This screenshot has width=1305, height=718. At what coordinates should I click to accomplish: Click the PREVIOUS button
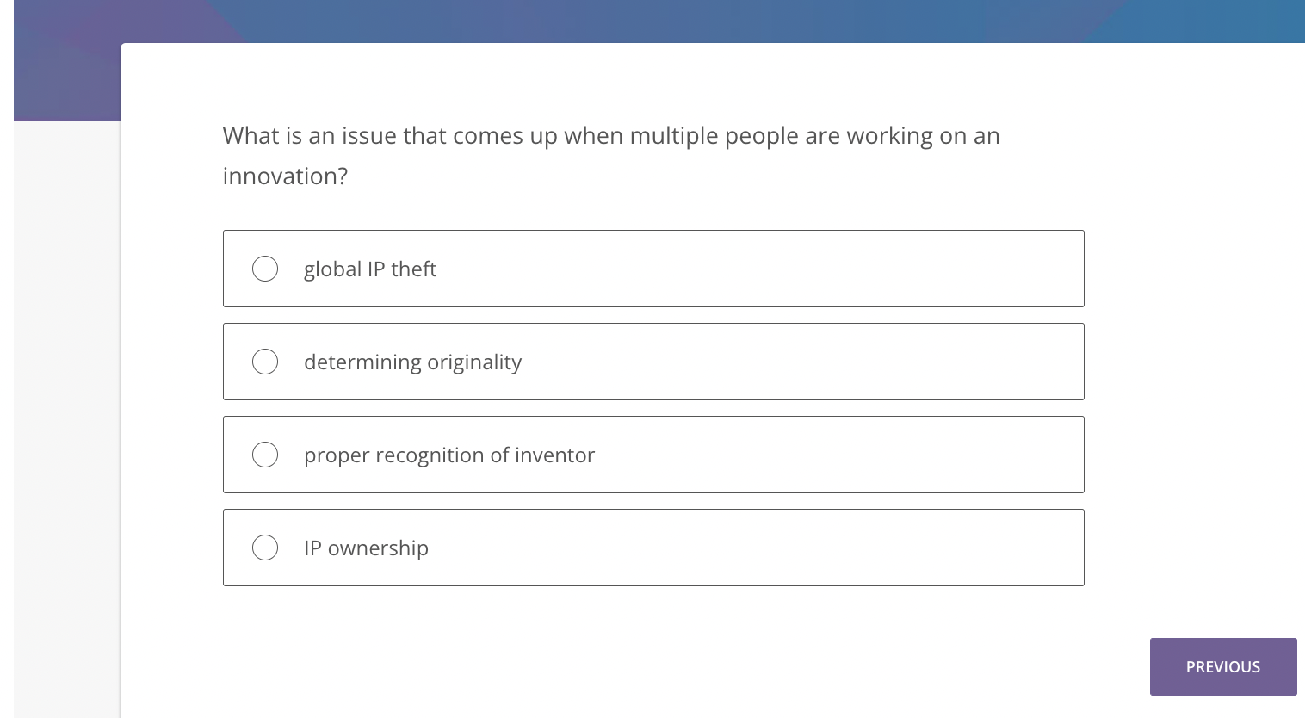[1223, 666]
